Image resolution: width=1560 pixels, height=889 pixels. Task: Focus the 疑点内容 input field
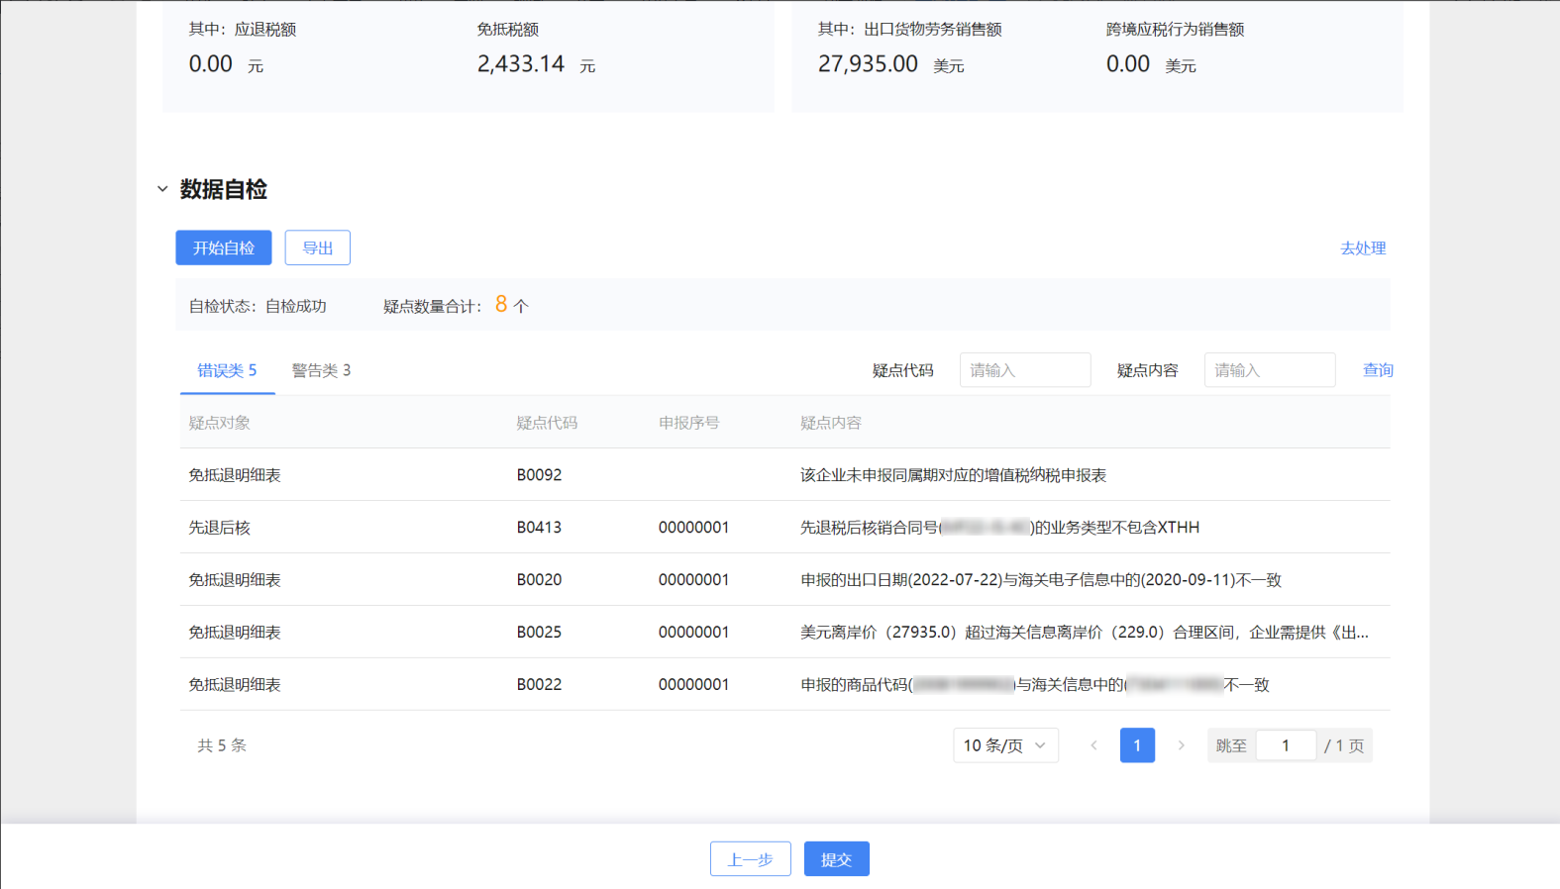[1269, 370]
